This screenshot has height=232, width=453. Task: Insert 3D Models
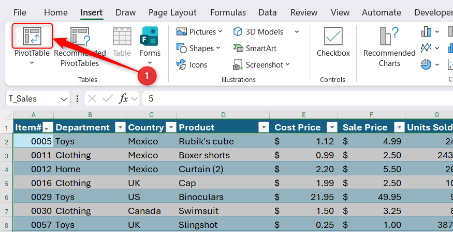coord(258,31)
